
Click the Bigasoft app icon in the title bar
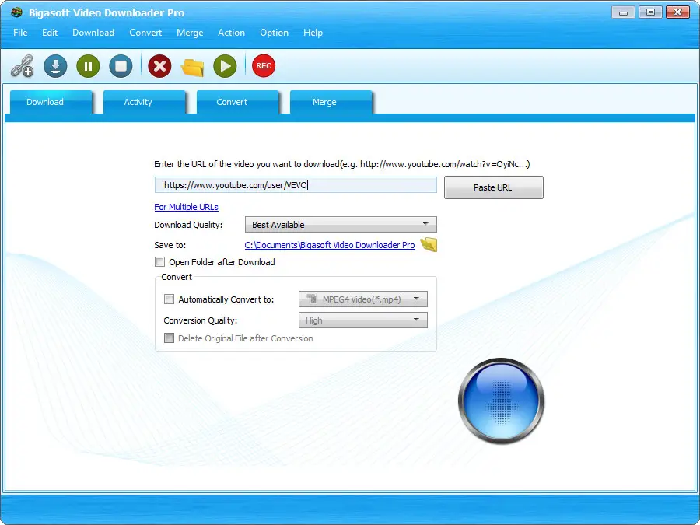16,12
